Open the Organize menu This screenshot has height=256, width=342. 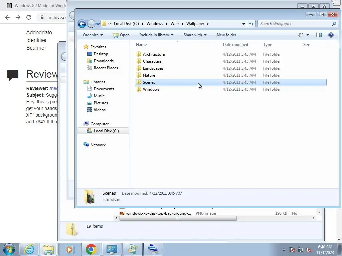pos(93,35)
